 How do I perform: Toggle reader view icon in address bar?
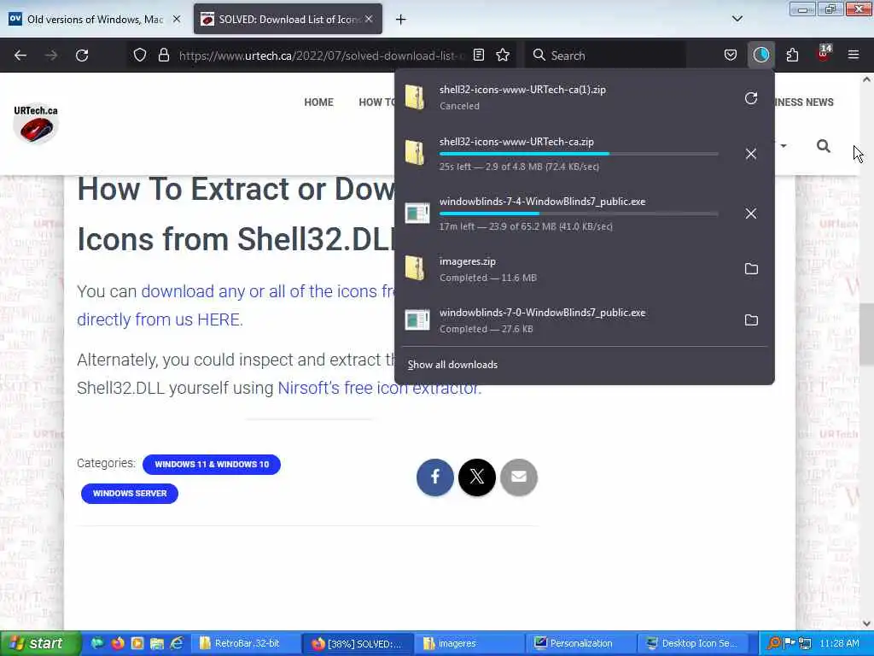[x=479, y=56]
